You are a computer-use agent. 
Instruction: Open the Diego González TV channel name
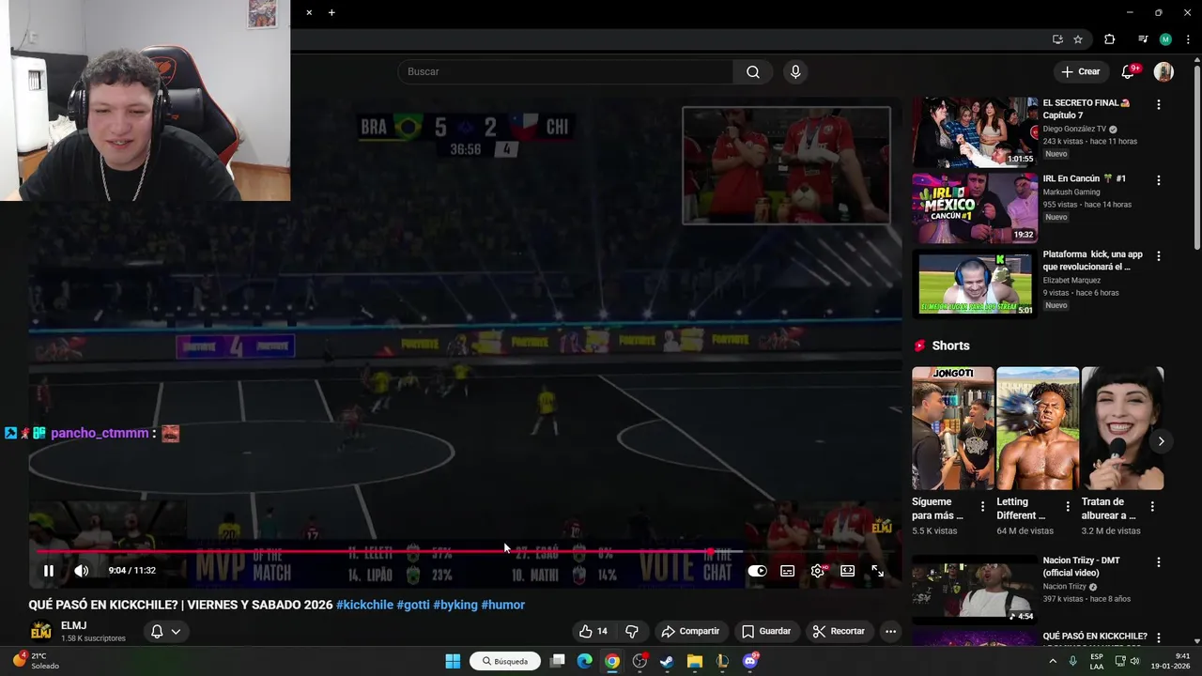(1074, 129)
